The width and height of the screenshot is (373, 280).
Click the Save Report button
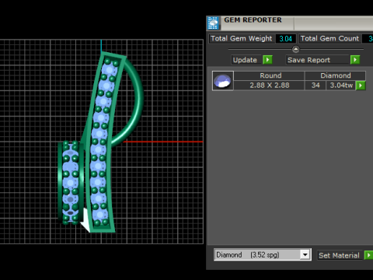tap(318, 60)
